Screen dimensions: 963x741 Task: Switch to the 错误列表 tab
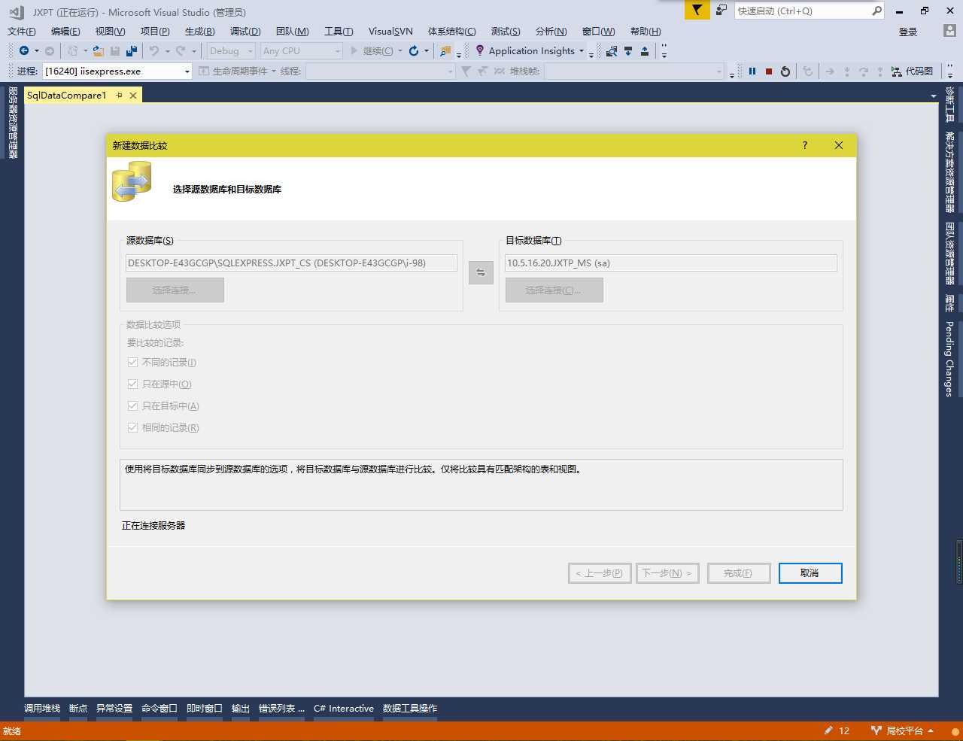click(281, 709)
